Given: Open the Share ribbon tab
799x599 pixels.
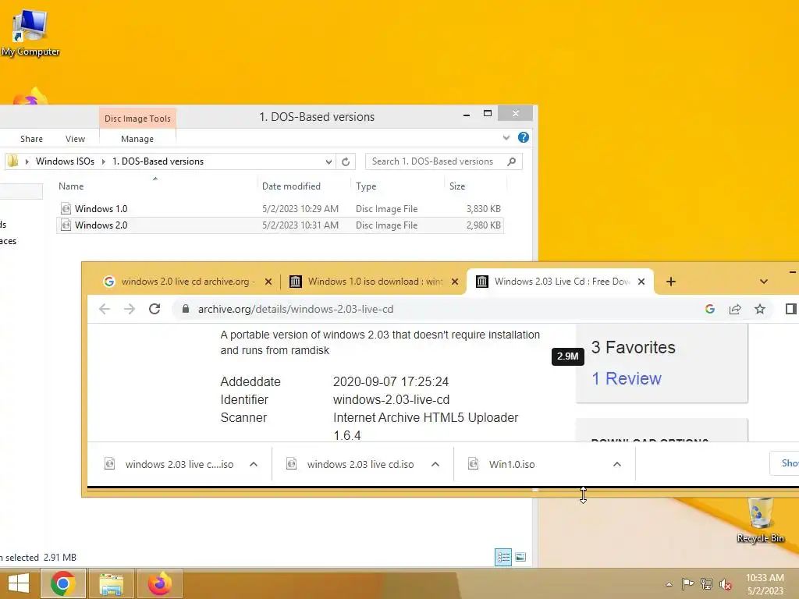Looking at the screenshot, I should click(x=31, y=139).
